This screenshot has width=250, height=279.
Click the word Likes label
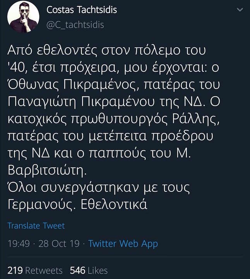(98, 270)
